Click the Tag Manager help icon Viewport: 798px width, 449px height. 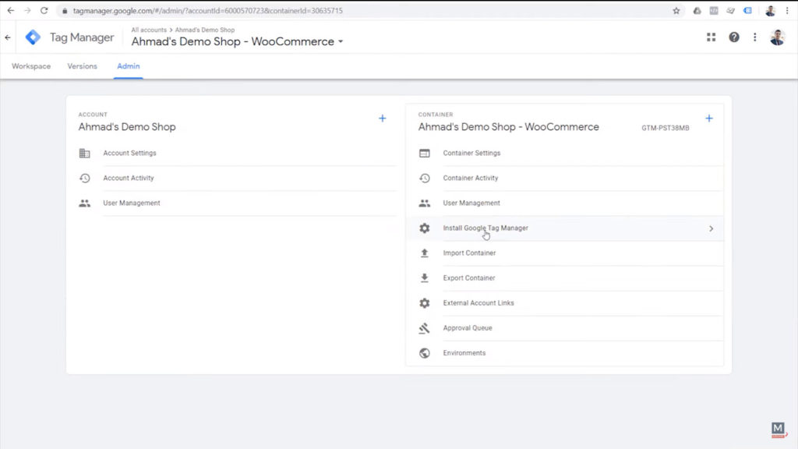pyautogui.click(x=733, y=37)
